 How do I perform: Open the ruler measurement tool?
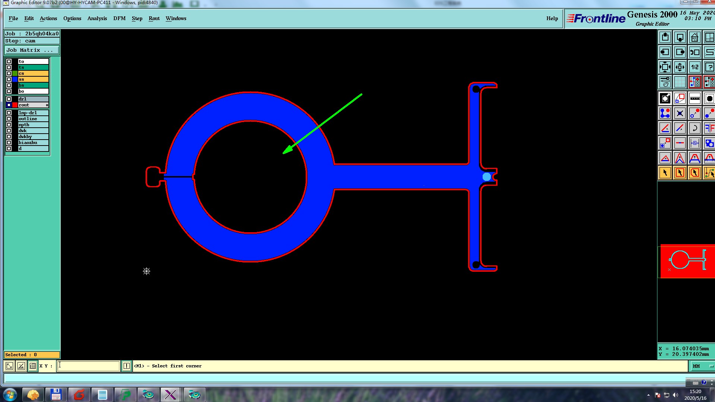point(695,99)
